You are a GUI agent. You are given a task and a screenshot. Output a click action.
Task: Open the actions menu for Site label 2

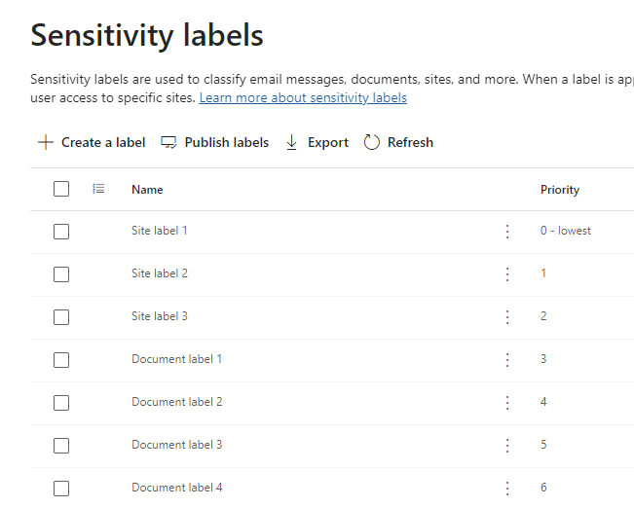coord(507,274)
